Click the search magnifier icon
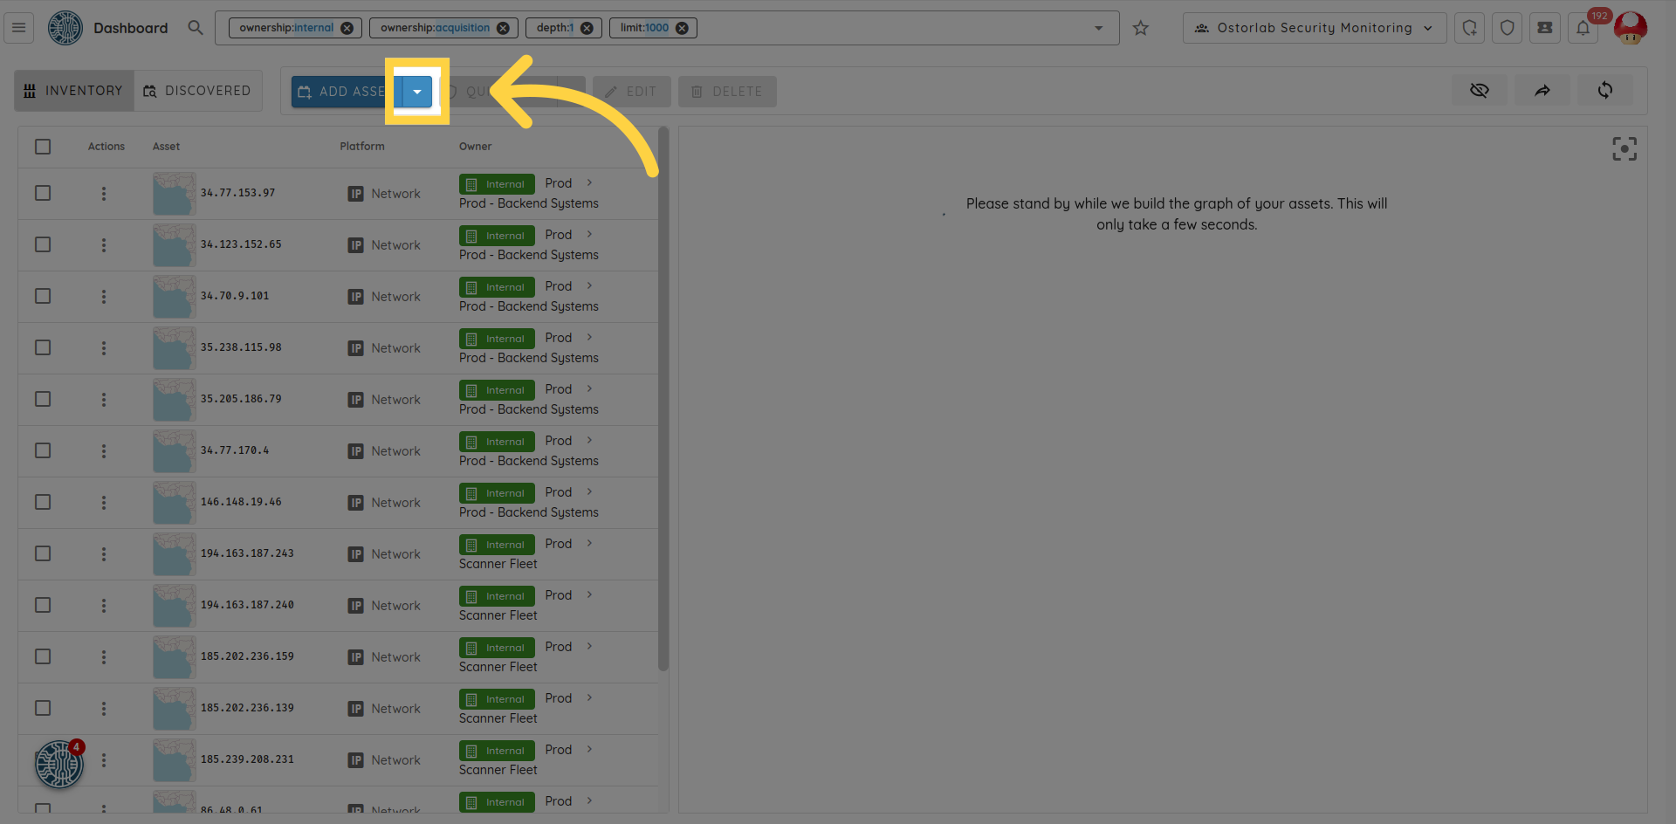Screen dimensions: 1676x824 pyautogui.click(x=196, y=28)
